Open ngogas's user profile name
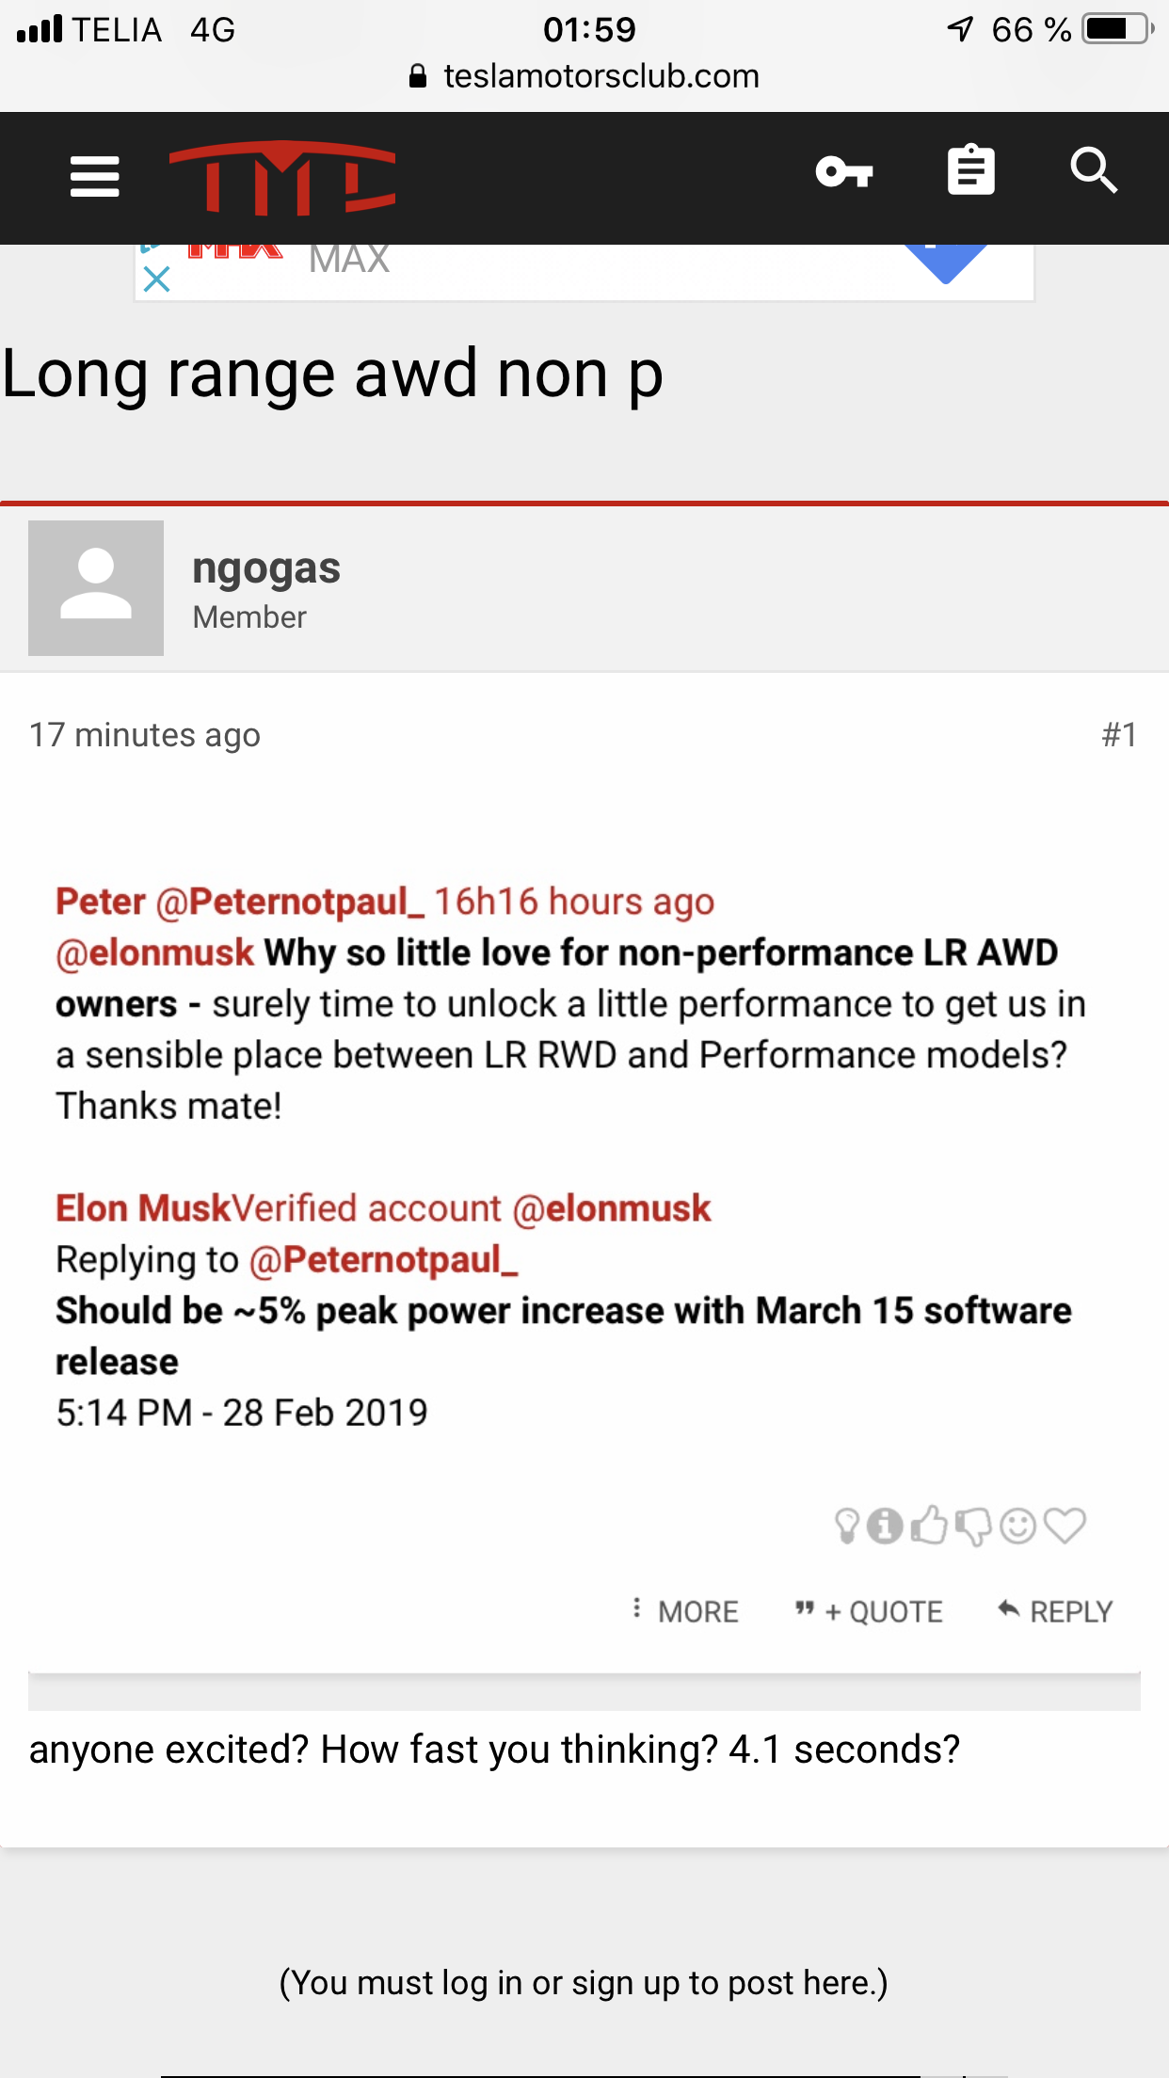This screenshot has height=2078, width=1169. coord(266,568)
